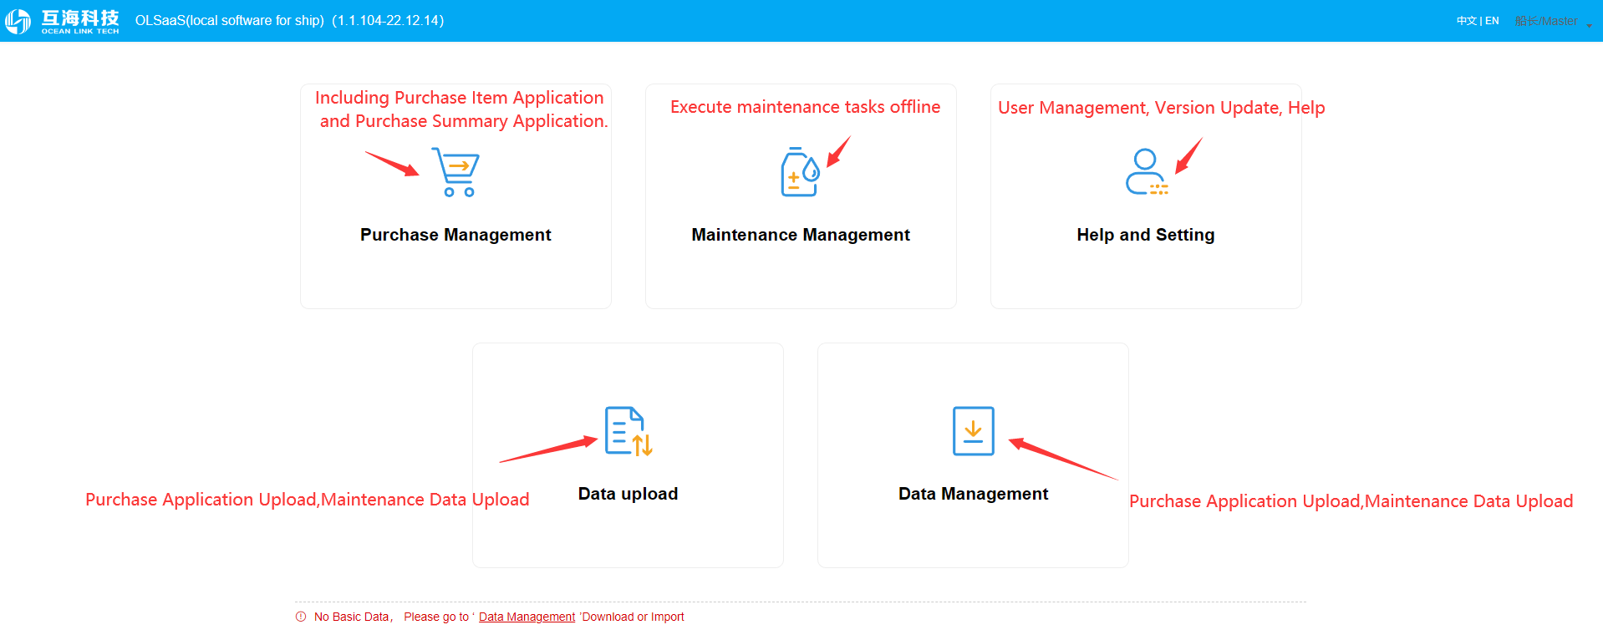Follow the Data Management link in warning
The height and width of the screenshot is (640, 1603).
[x=527, y=617]
